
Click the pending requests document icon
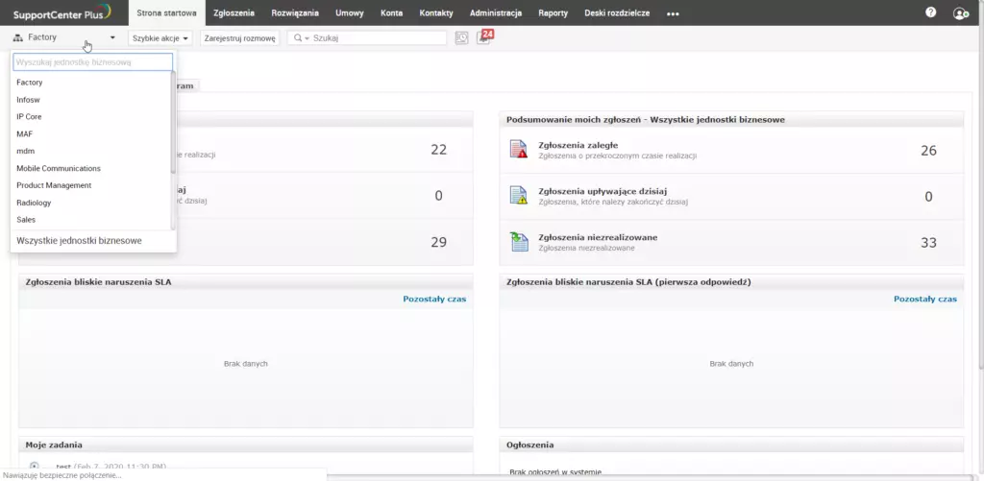tap(518, 242)
